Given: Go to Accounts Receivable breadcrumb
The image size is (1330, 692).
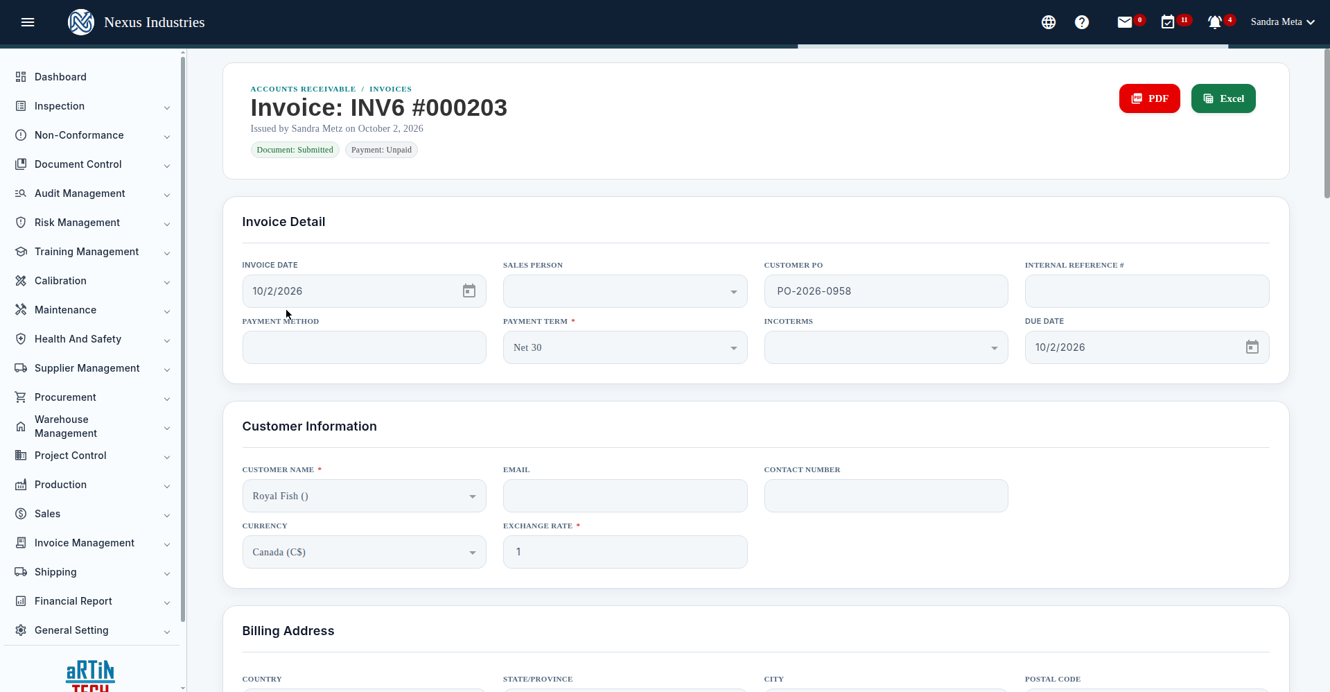Looking at the screenshot, I should pyautogui.click(x=303, y=89).
